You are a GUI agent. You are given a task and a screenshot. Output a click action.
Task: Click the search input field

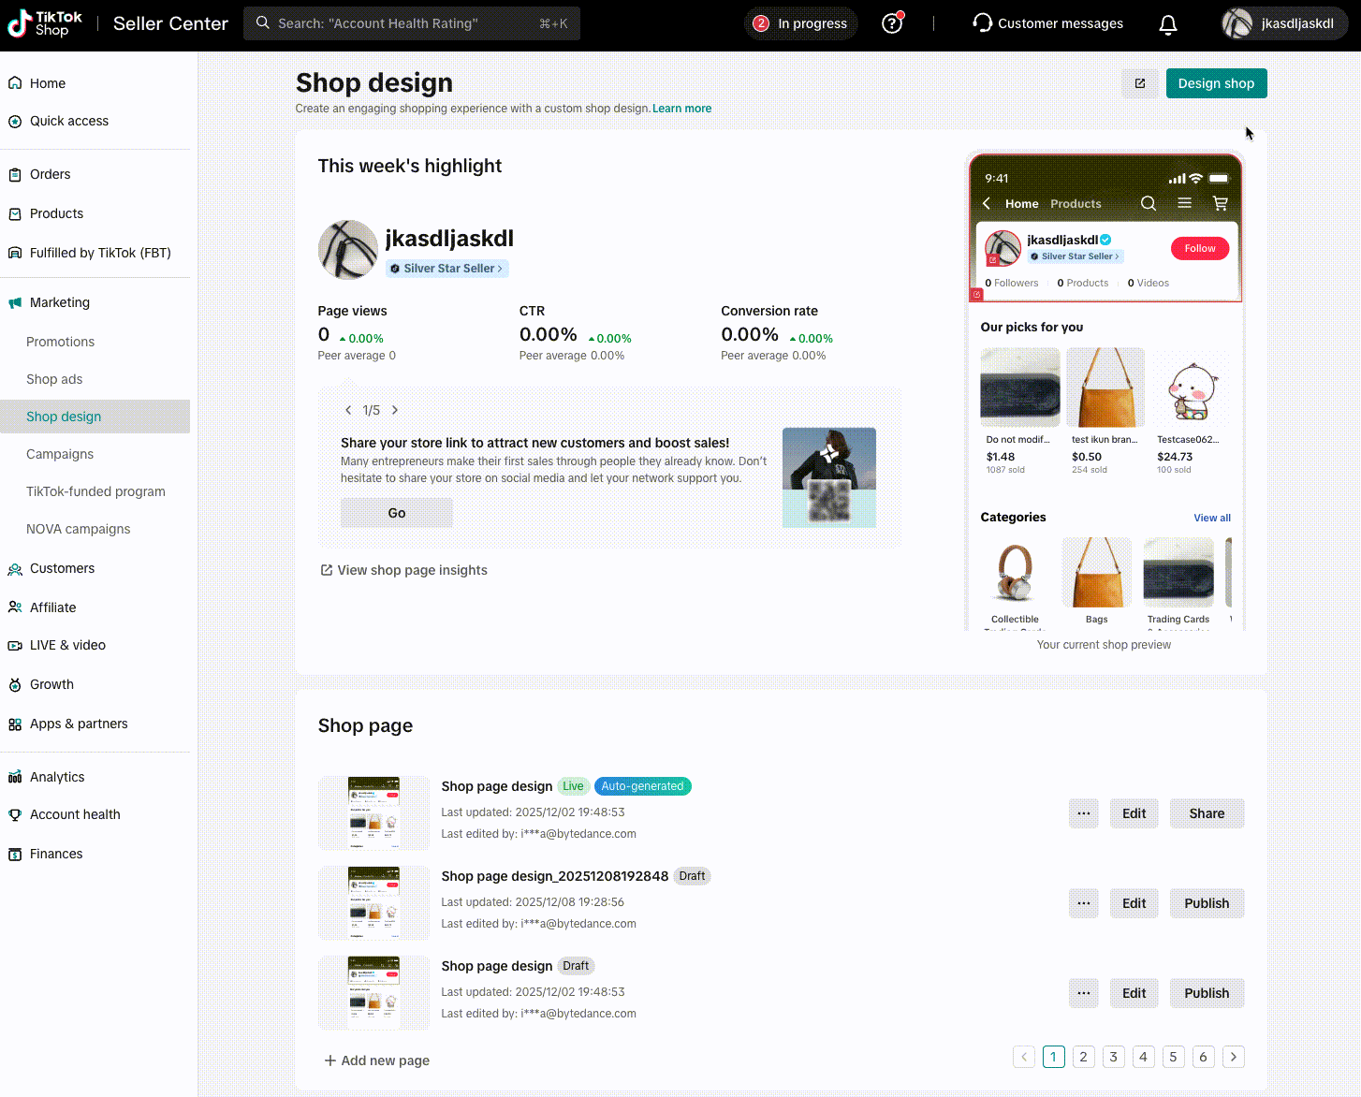click(x=412, y=23)
